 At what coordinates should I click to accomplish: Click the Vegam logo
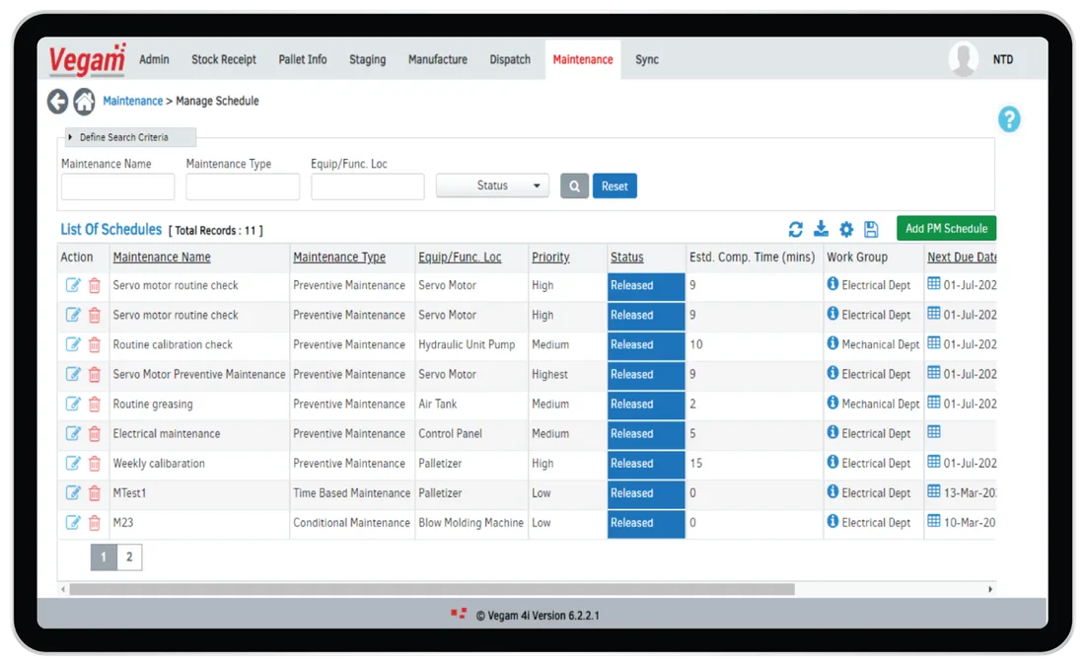[87, 59]
